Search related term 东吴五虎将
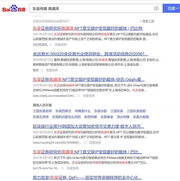 [41, 117]
